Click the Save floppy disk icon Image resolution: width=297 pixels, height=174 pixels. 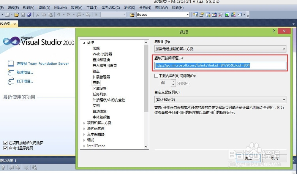coord(23,15)
